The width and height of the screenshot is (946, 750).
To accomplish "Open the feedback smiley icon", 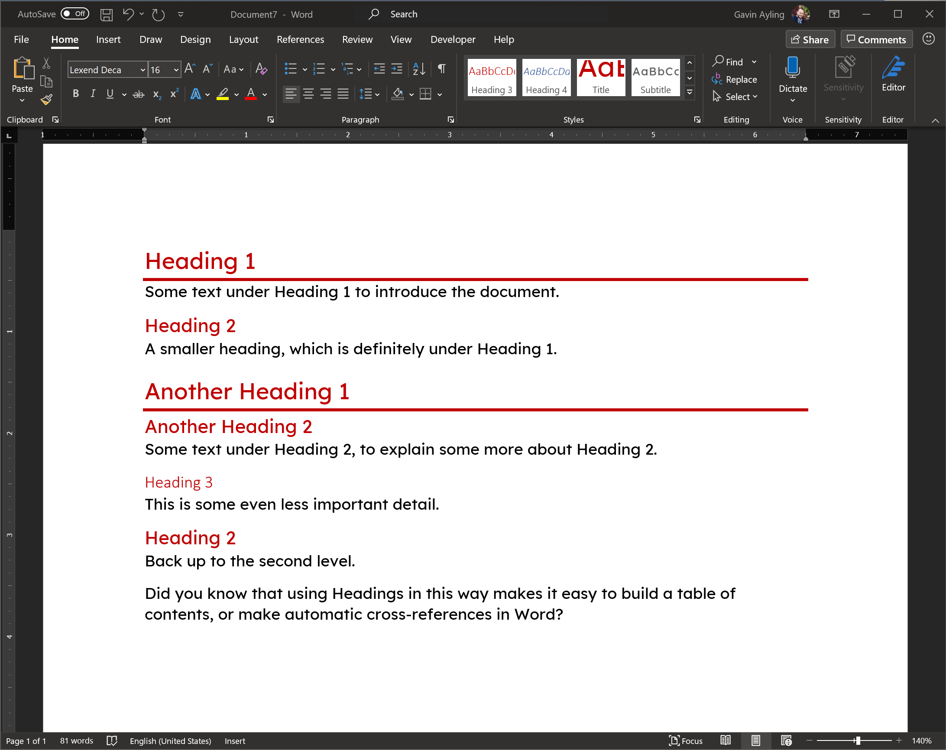I will [928, 39].
